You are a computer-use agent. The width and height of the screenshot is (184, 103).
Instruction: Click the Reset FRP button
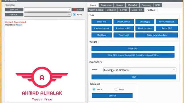point(167,28)
